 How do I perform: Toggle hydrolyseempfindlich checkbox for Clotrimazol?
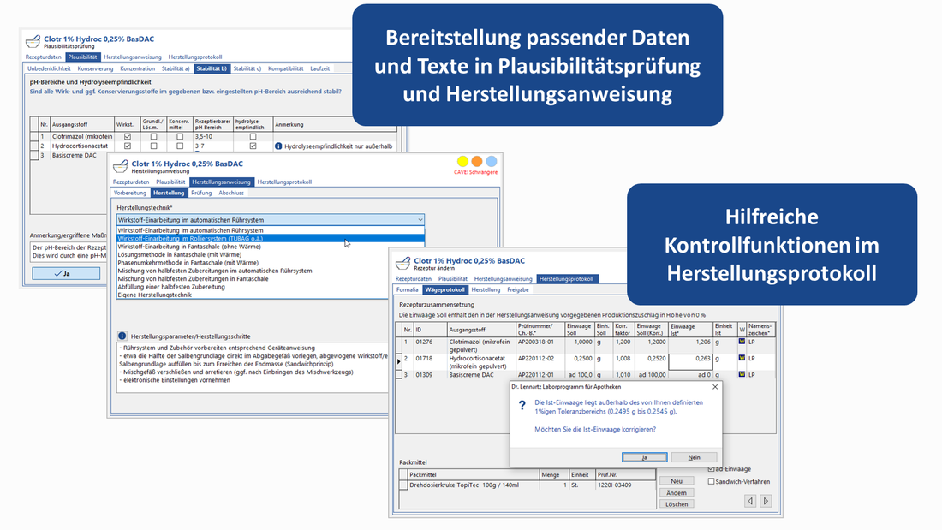click(253, 136)
